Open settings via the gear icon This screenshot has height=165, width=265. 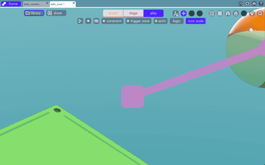coord(247,3)
